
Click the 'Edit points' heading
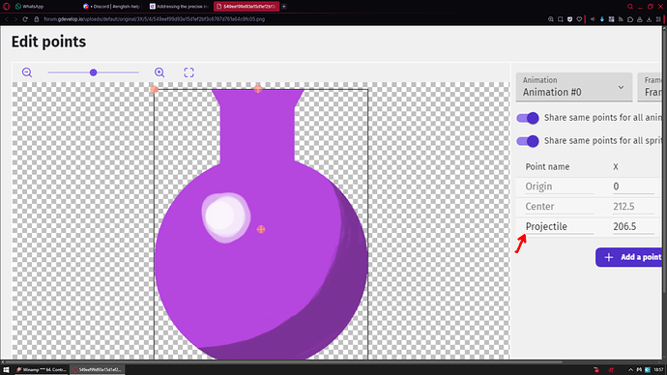point(48,42)
